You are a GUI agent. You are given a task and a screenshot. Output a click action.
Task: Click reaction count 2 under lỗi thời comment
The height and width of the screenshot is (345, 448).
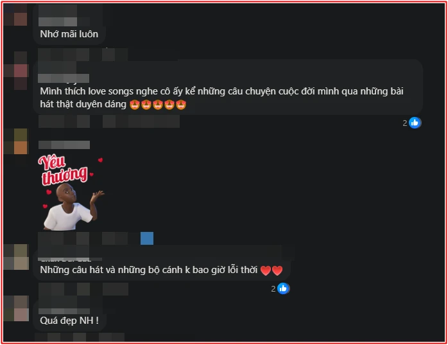[273, 289]
